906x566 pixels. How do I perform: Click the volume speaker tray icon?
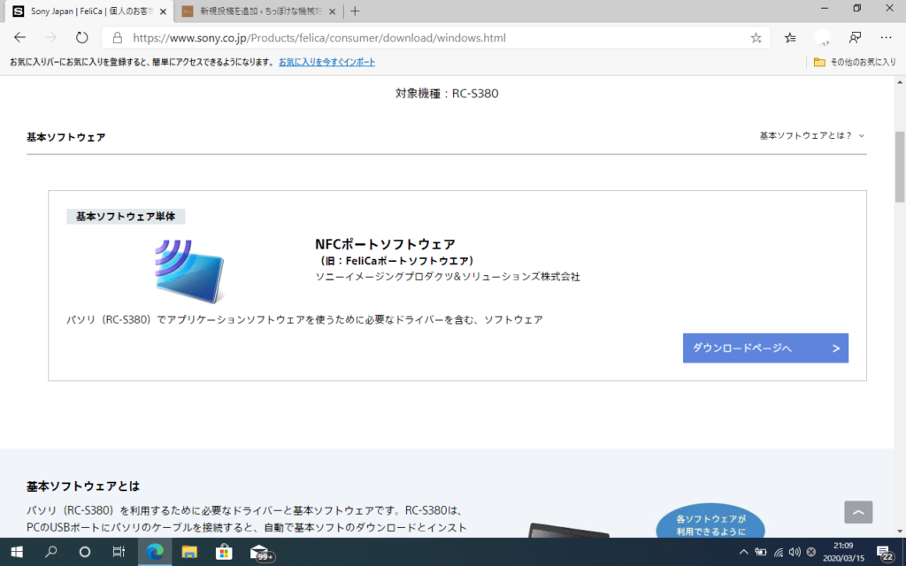pos(795,552)
